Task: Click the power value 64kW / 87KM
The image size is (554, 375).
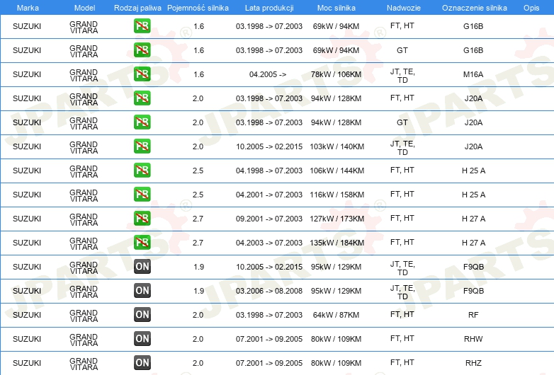Action: (336, 315)
